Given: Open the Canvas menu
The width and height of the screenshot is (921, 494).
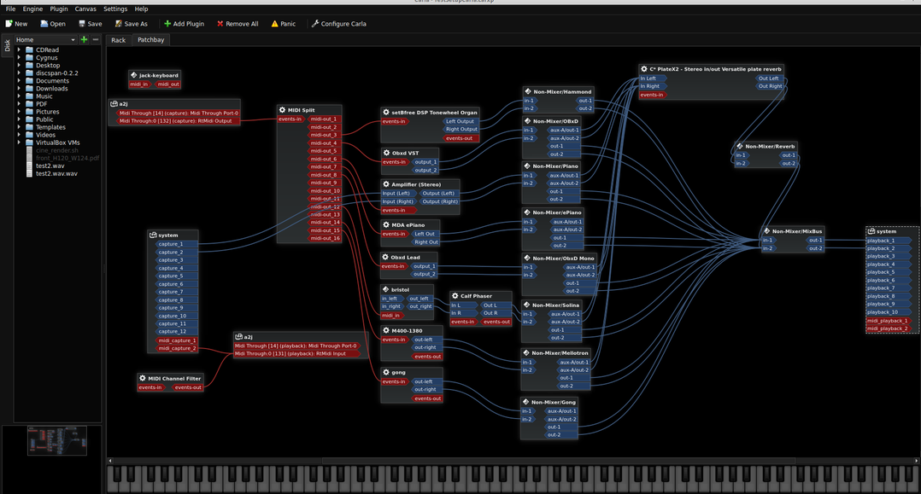Looking at the screenshot, I should coord(85,9).
